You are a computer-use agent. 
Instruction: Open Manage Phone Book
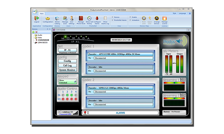click(x=81, y=19)
